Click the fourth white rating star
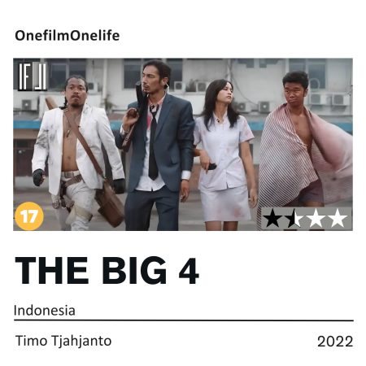 coord(338,218)
